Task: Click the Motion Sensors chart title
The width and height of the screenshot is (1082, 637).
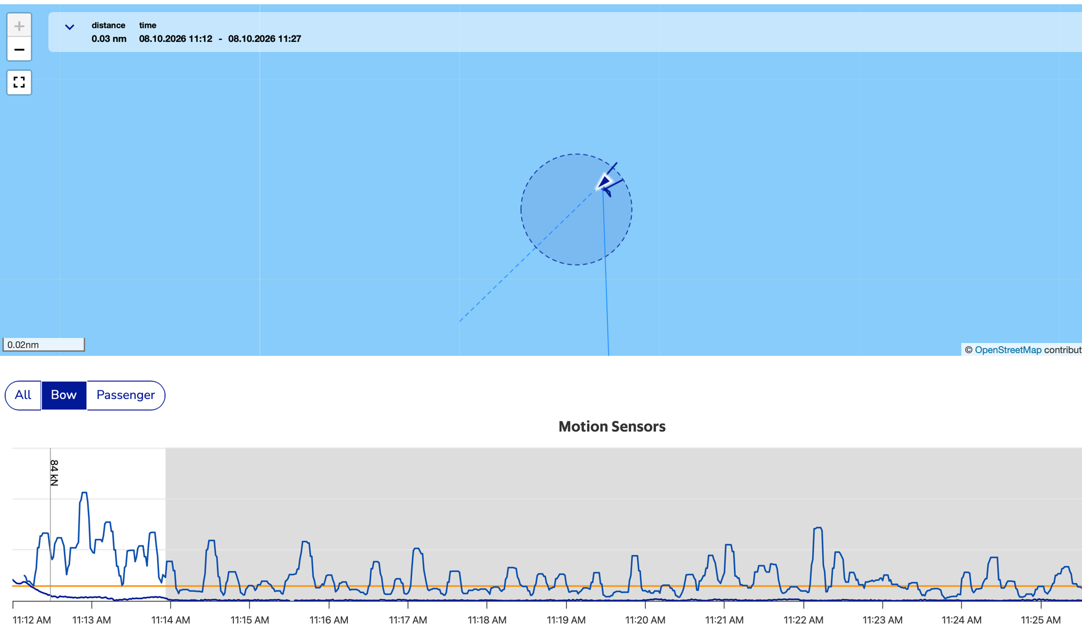Action: (x=612, y=426)
